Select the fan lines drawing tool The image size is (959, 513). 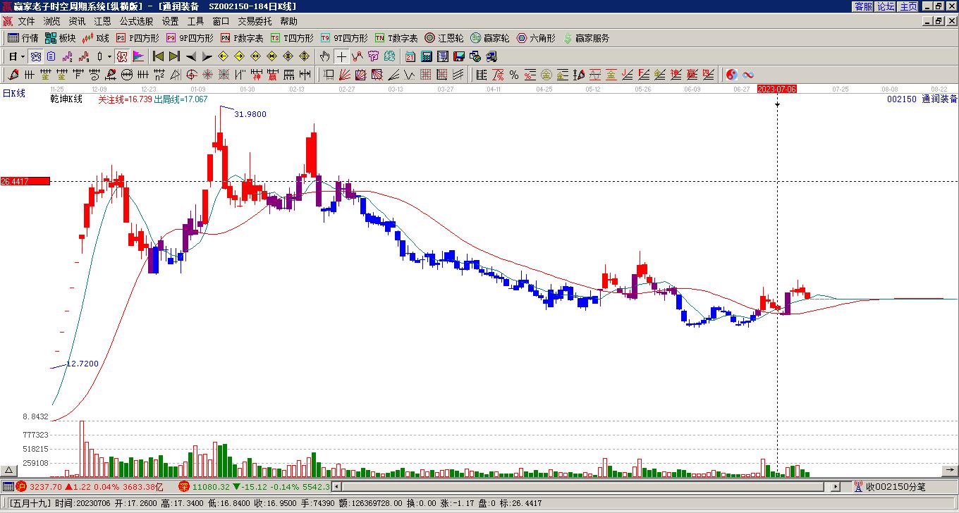click(344, 75)
